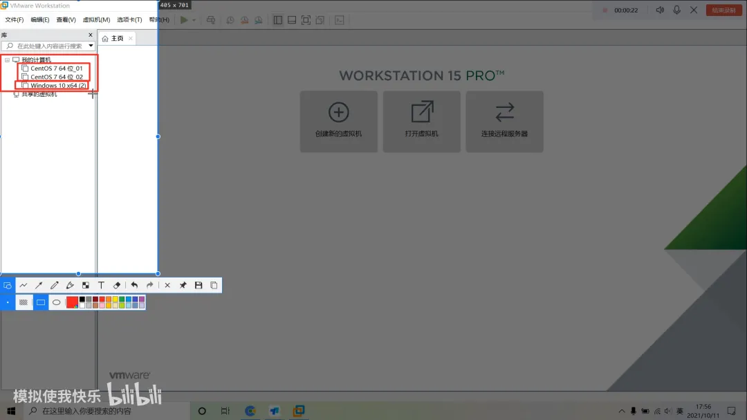
Task: Mute the recorder speaker icon
Action: (660, 10)
